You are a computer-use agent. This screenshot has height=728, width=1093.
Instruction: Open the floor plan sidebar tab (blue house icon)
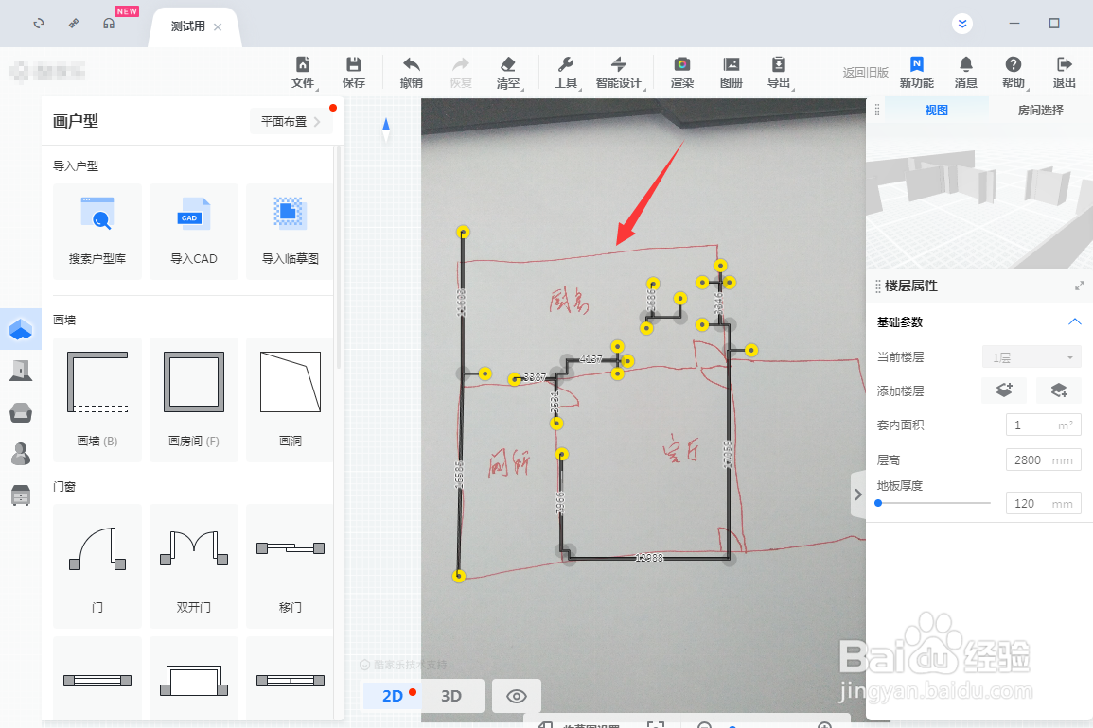21,329
